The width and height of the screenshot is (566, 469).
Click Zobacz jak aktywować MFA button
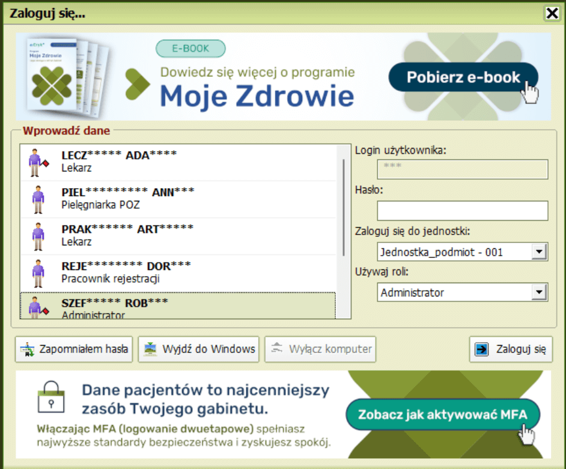point(443,414)
